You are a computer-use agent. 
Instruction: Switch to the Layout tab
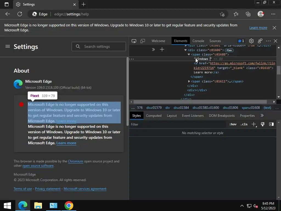[172, 116]
